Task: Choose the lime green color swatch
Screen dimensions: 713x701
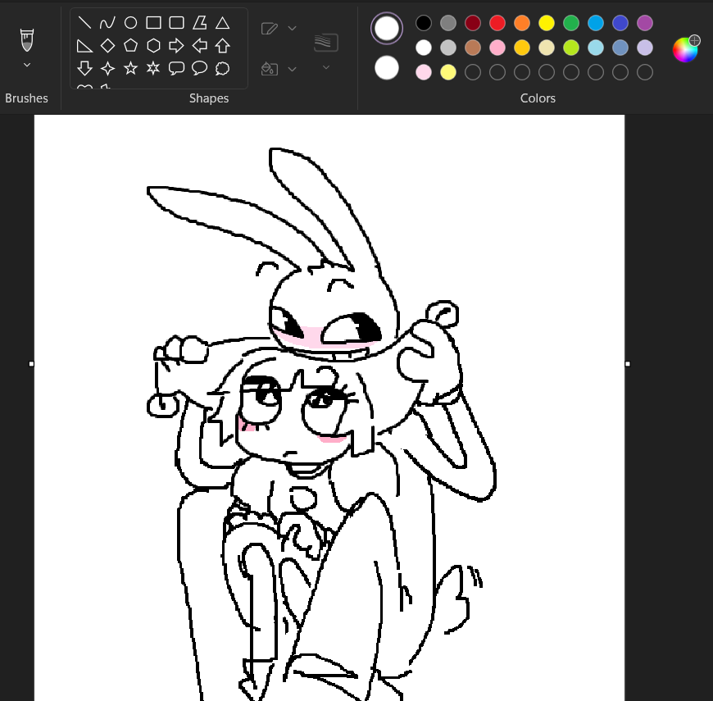Action: pyautogui.click(x=571, y=48)
